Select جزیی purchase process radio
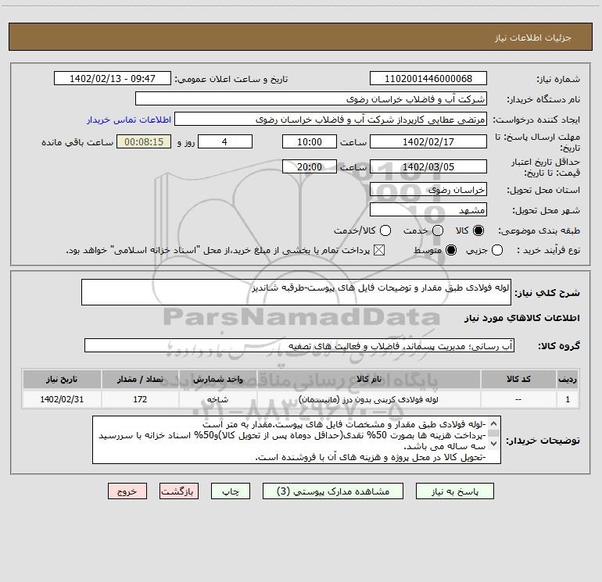This screenshot has height=582, width=602. click(x=497, y=250)
